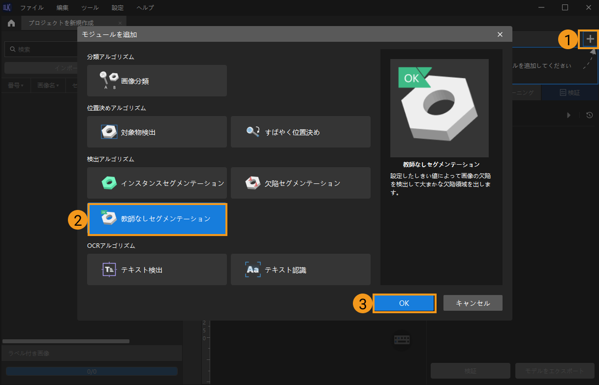Click the 検証 button at bottom
This screenshot has width=599, height=385.
[471, 371]
